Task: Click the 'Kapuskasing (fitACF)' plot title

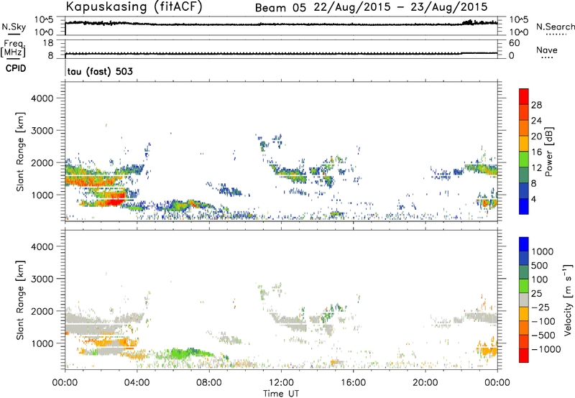Action: [x=134, y=6]
